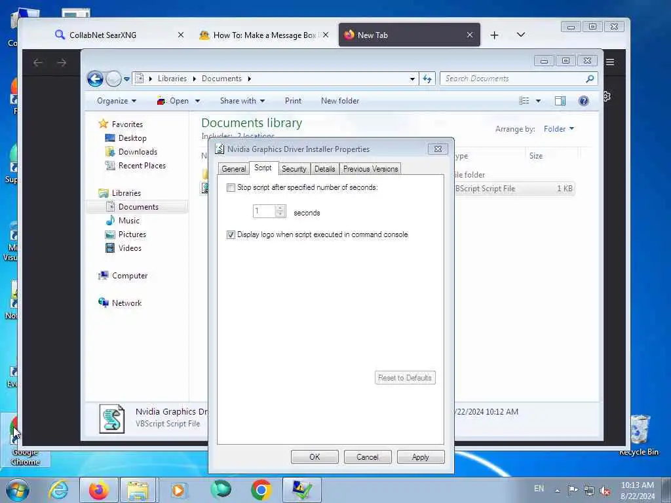
Task: Expand the address bar history dropdown arrow
Action: 412,79
